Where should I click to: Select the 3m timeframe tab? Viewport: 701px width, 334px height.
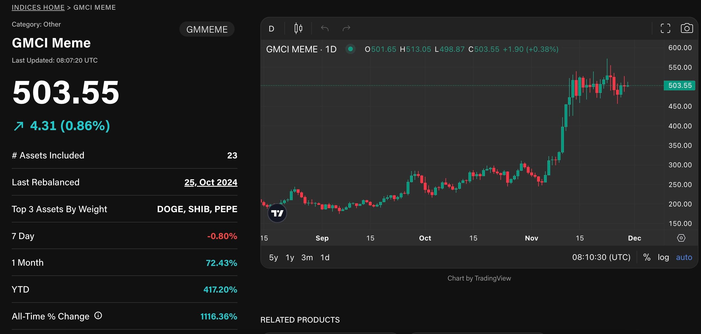point(307,257)
